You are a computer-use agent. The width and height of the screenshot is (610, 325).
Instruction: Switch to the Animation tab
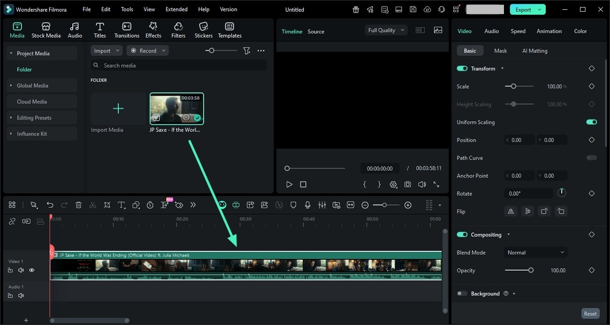point(549,31)
